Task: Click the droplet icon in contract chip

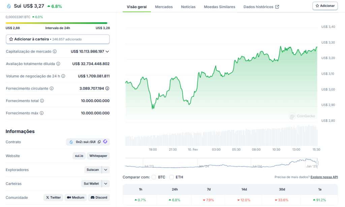Action: (x=71, y=142)
